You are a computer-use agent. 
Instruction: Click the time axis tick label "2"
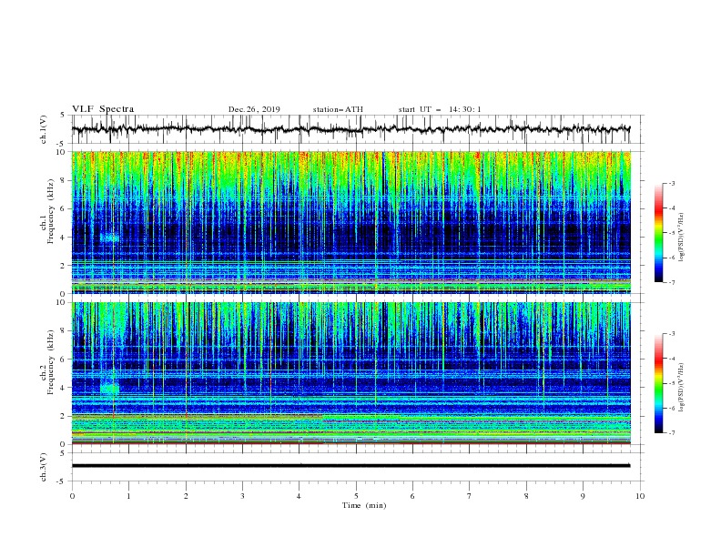click(x=186, y=496)
